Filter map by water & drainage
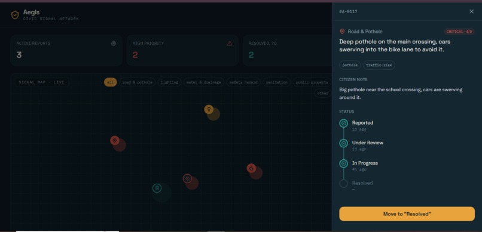This screenshot has width=482, height=232. pos(203,82)
